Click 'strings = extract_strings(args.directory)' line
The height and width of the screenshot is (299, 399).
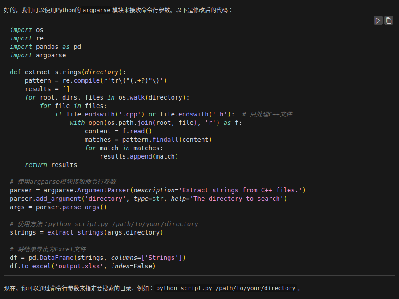coord(87,232)
